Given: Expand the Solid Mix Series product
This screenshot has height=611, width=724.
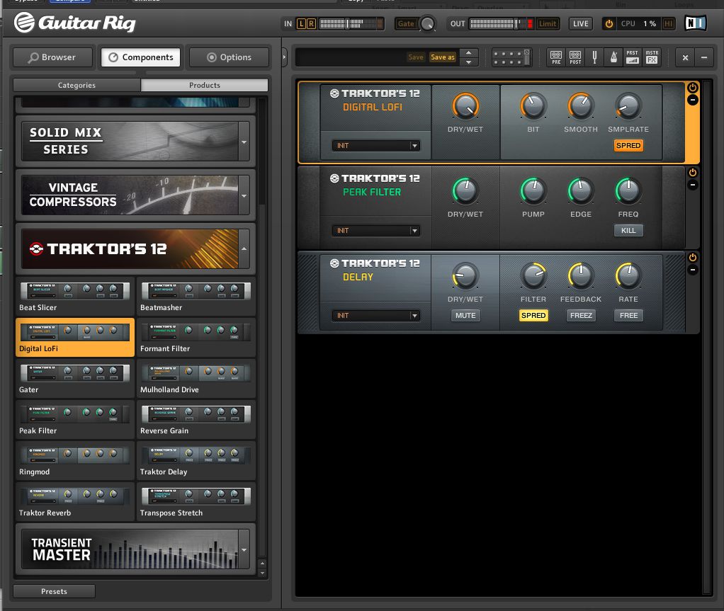Looking at the screenshot, I should 244,142.
